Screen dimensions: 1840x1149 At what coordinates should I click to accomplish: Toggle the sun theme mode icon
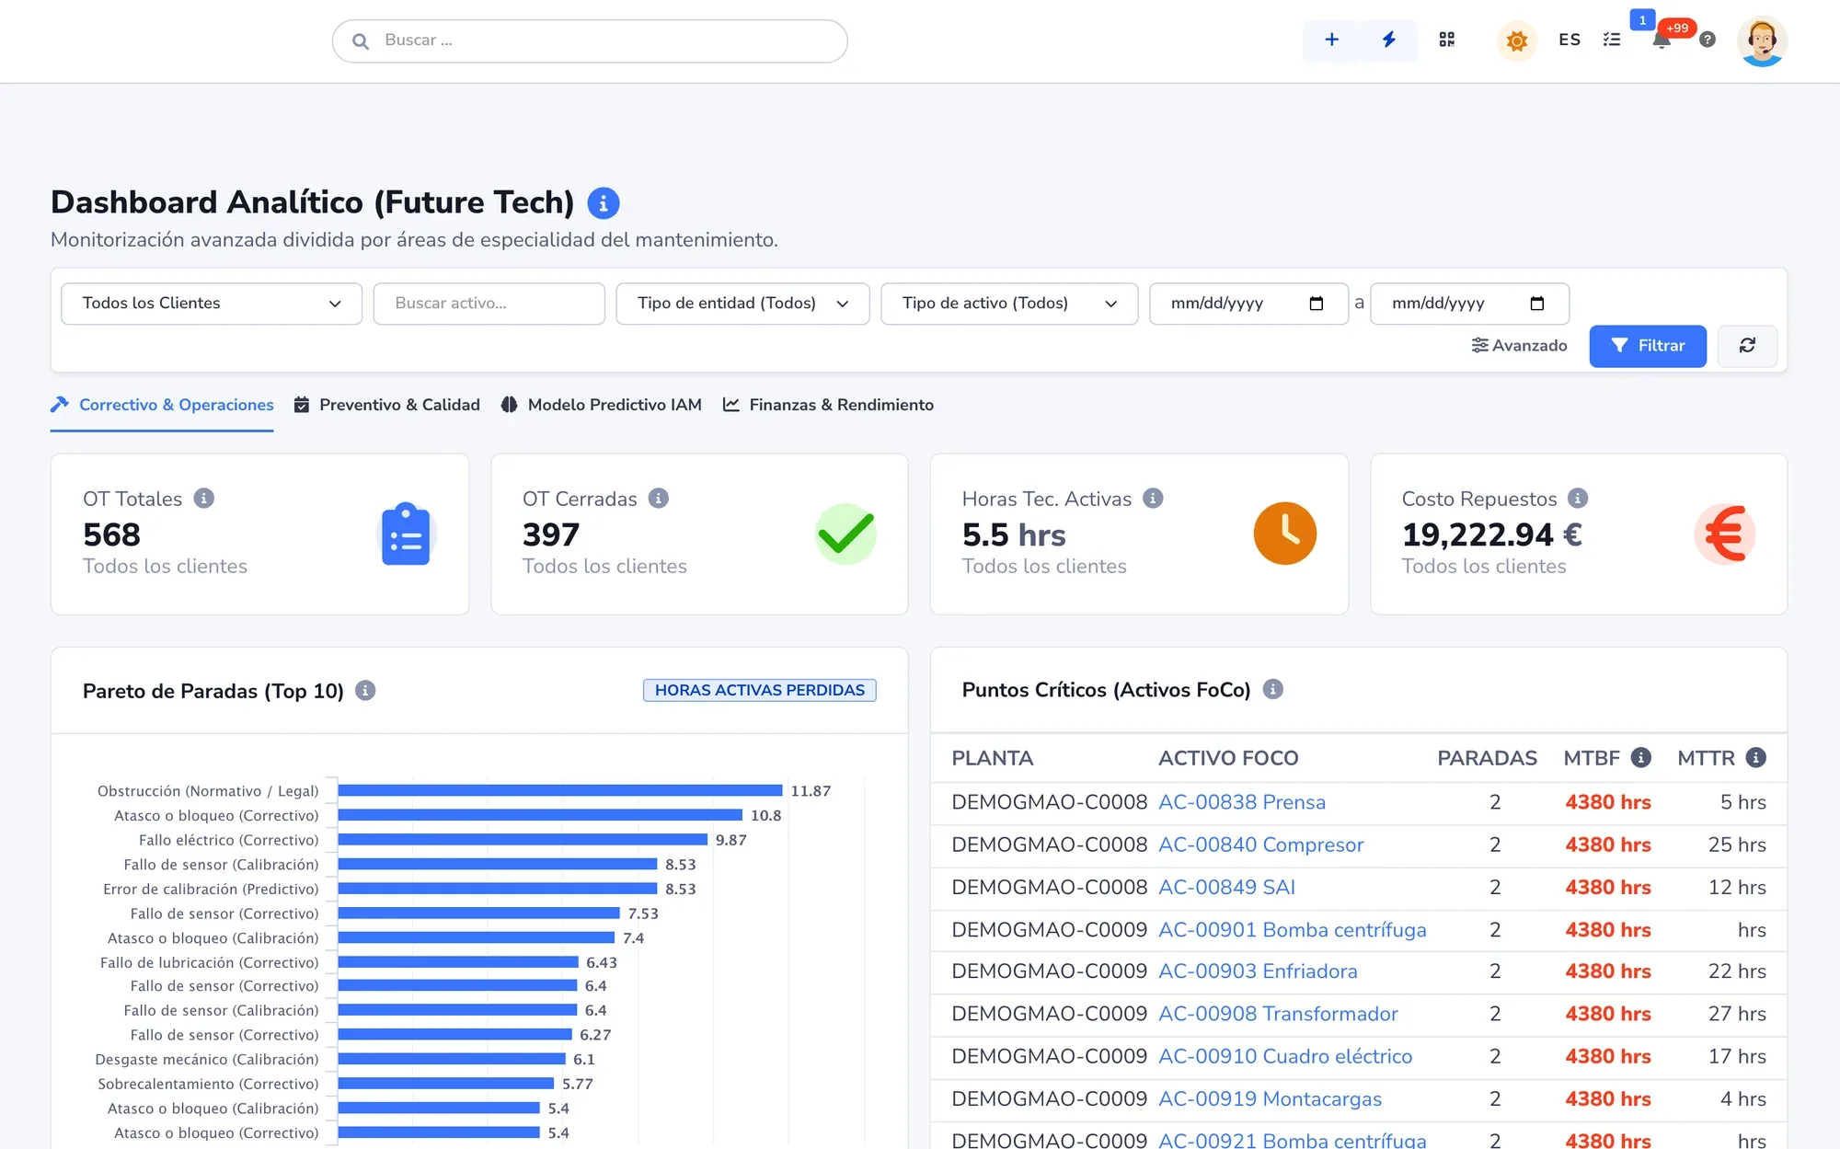coord(1517,40)
